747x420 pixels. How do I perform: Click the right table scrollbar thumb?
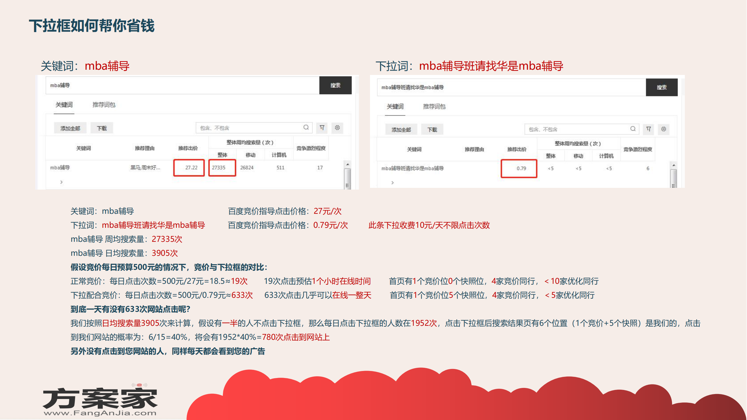(673, 178)
